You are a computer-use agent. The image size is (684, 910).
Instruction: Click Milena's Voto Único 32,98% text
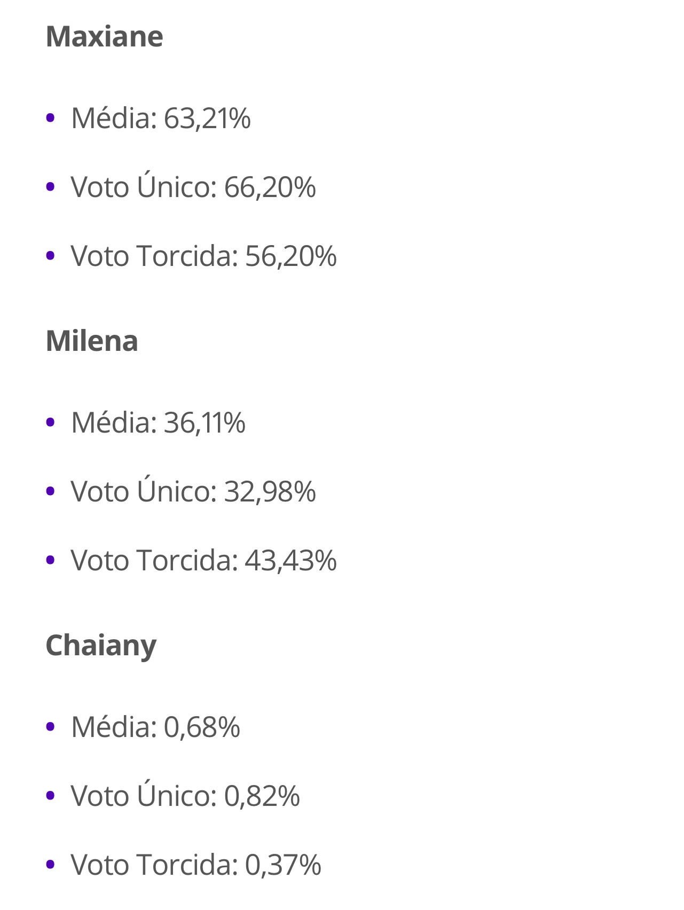pyautogui.click(x=193, y=492)
